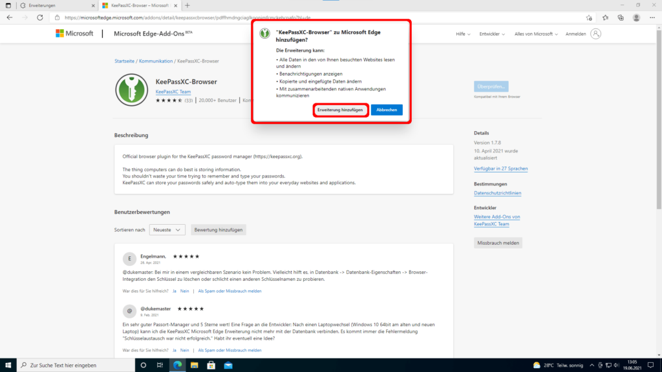Report Engelmann's review as spam

(230, 291)
